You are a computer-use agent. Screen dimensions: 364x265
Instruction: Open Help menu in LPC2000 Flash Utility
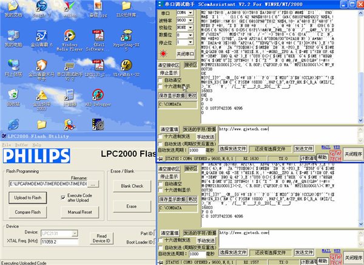tap(36, 145)
